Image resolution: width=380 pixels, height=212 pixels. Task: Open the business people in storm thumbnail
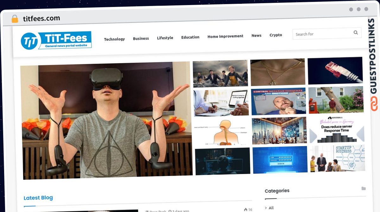(220, 74)
